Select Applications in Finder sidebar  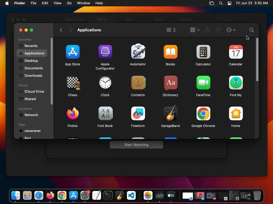point(32,53)
